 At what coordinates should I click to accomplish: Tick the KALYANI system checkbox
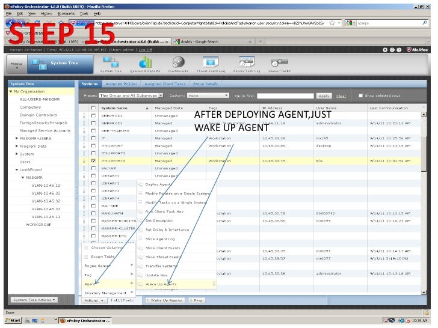pyautogui.click(x=94, y=168)
